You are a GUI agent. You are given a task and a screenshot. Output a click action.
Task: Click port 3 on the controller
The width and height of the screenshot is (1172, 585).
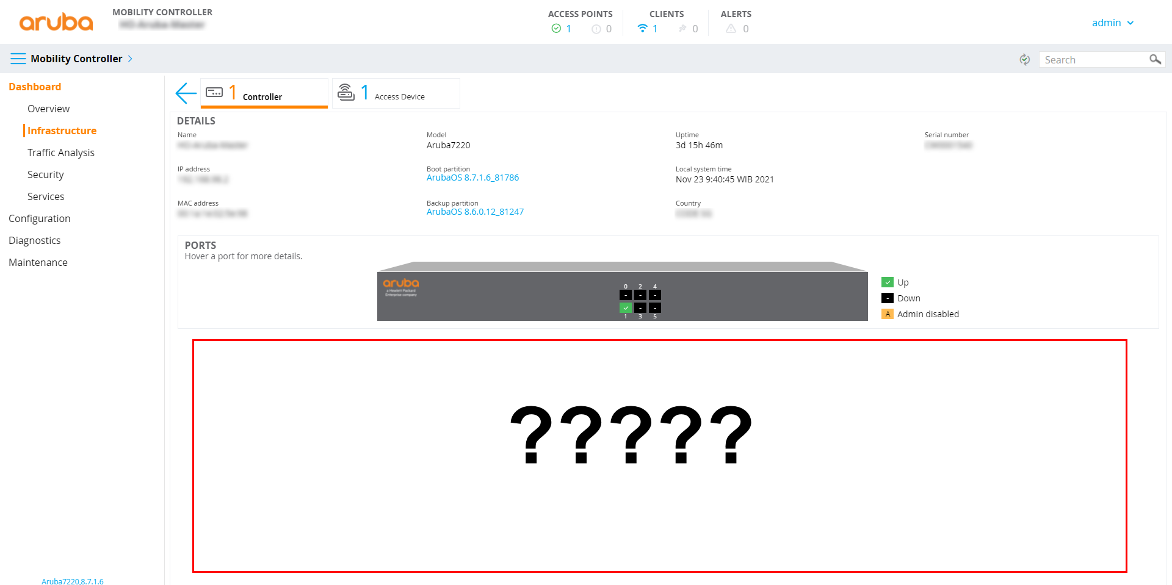[640, 308]
